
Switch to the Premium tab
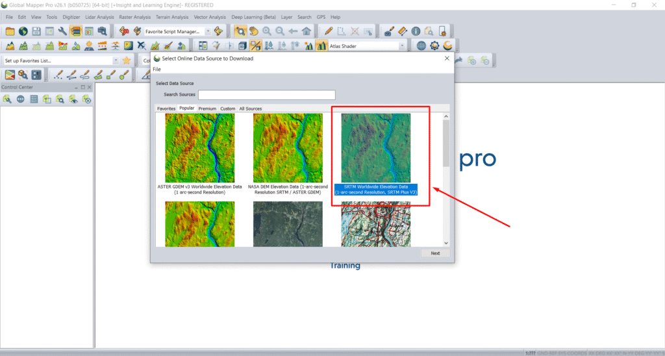coord(207,108)
